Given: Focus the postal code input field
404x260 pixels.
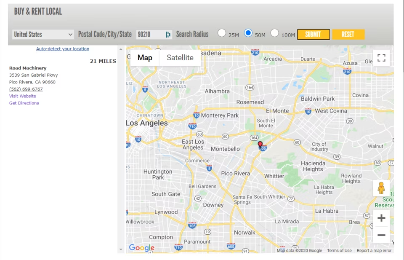Looking at the screenshot, I should [x=154, y=34].
